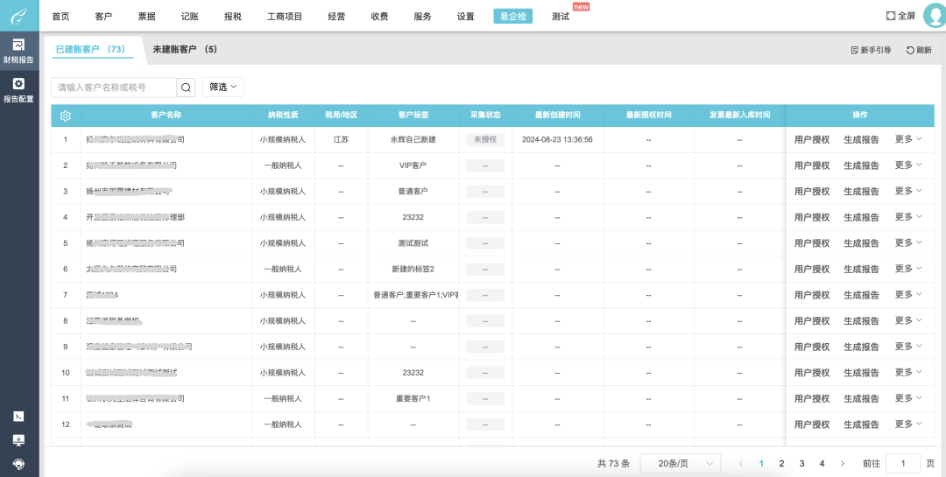Click 生成报告 for row 4

point(861,217)
